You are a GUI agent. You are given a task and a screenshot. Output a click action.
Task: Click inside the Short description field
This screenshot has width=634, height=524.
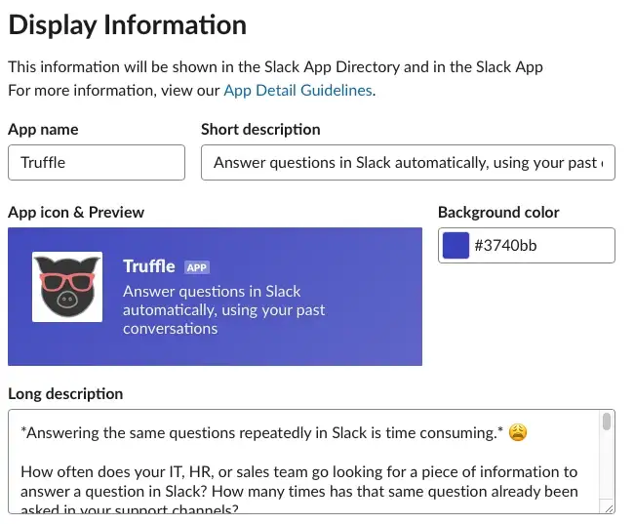(x=408, y=163)
